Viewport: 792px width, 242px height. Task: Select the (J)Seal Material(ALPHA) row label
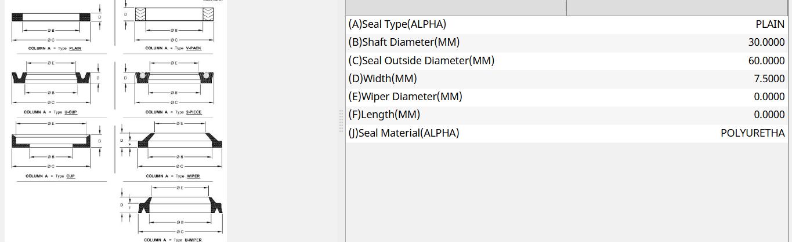pyautogui.click(x=404, y=133)
